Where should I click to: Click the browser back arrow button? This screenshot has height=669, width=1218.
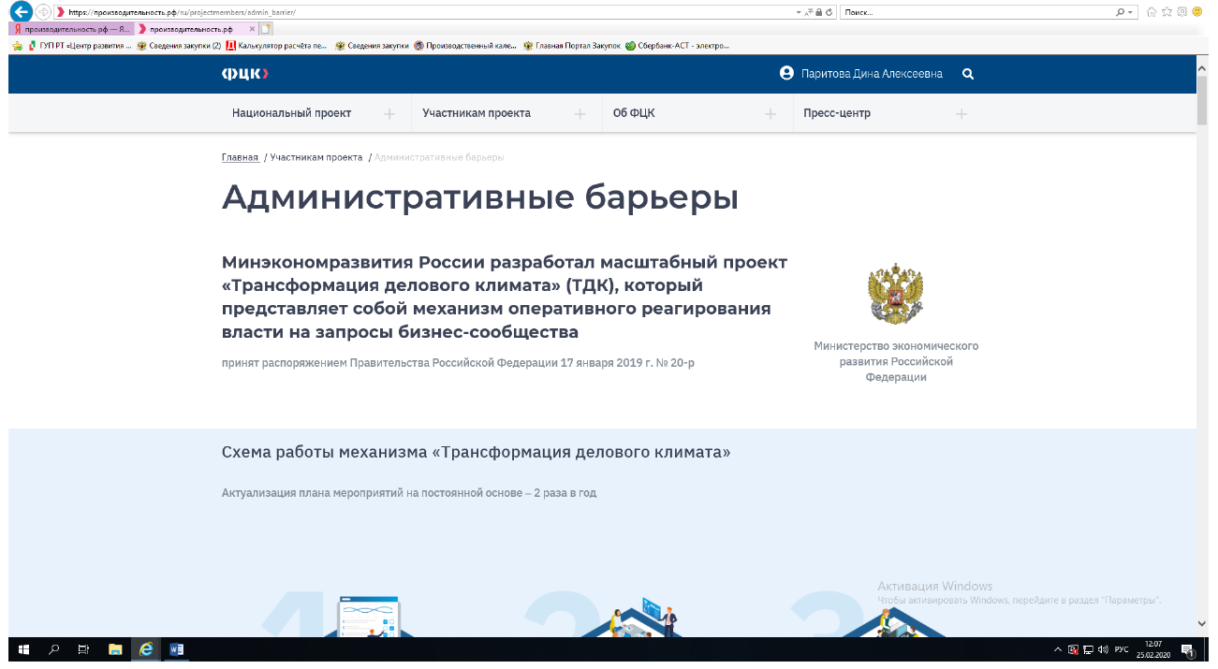20,12
